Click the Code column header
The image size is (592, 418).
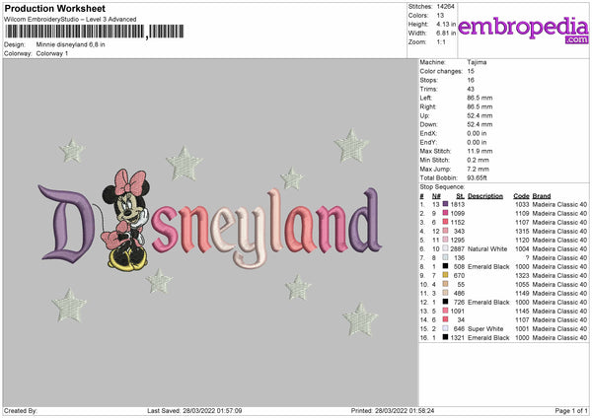pyautogui.click(x=521, y=196)
